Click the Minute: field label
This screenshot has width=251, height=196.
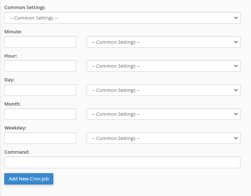pos(13,32)
